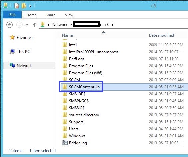Viewport: 188px width, 157px height.
Task: Select the Support folder name
Action: (x=76, y=122)
